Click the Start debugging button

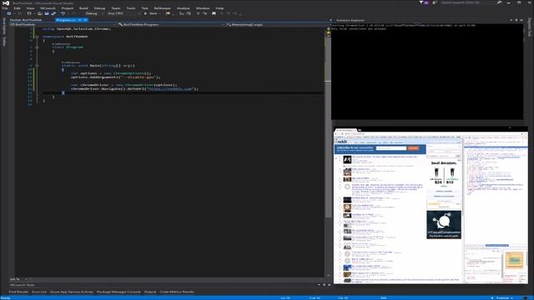point(151,13)
